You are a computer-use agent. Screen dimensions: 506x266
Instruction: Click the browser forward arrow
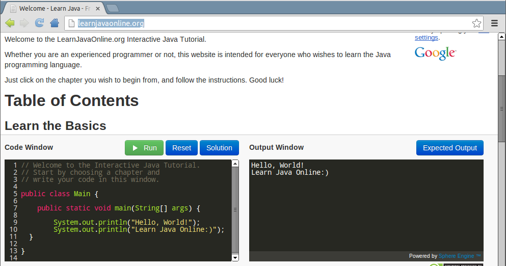24,23
